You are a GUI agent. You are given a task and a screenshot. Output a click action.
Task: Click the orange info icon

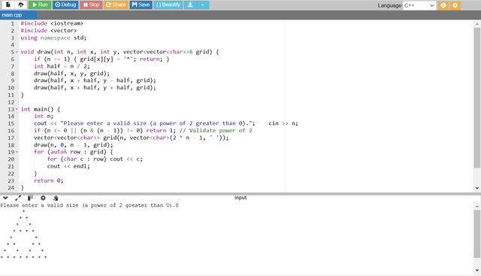point(443,5)
